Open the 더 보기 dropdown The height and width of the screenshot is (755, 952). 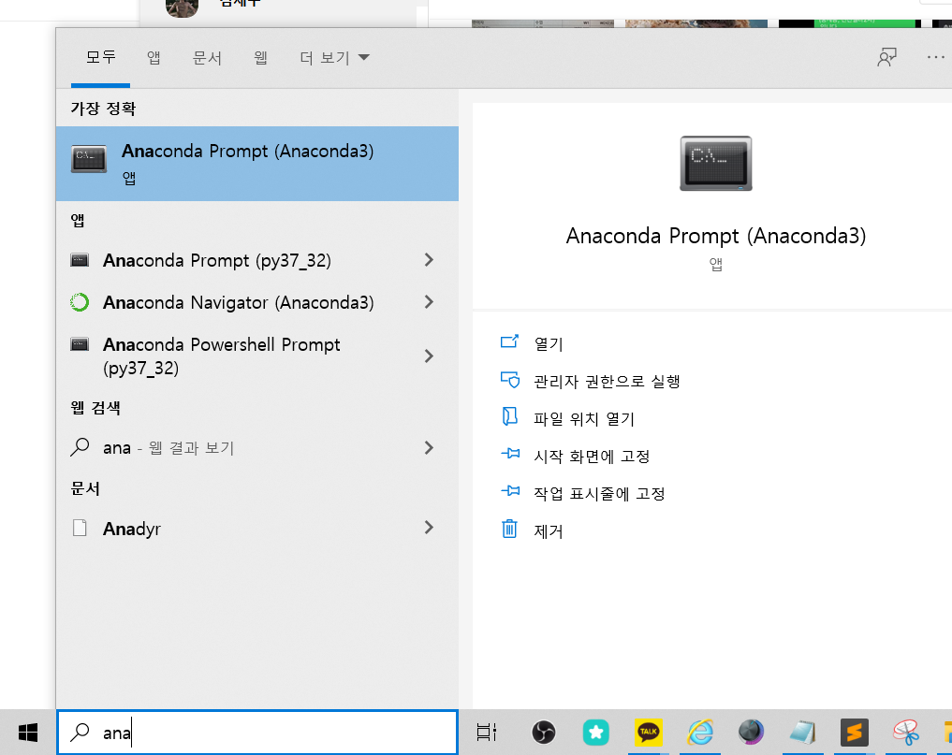[334, 58]
